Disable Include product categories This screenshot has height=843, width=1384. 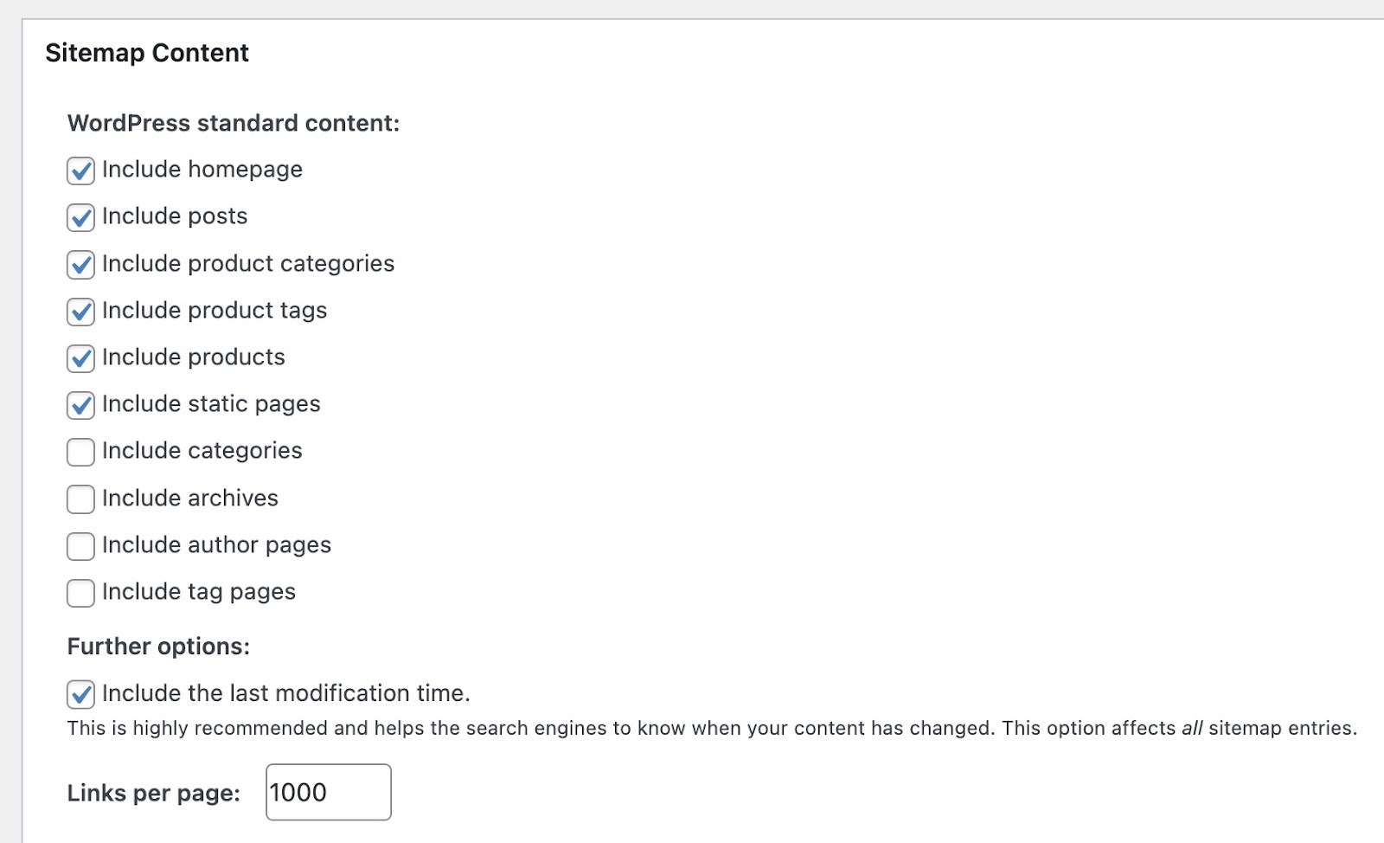(80, 265)
